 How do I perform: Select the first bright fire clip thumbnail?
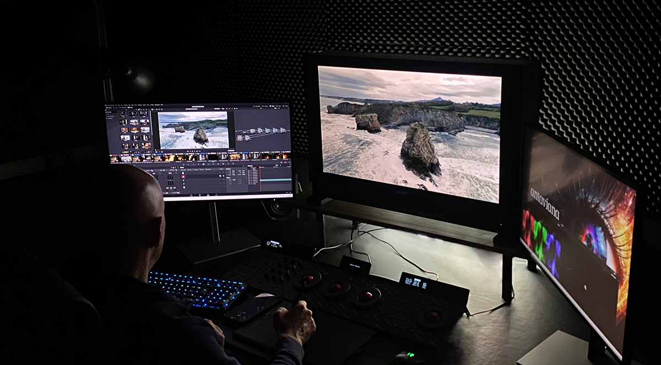click(170, 158)
